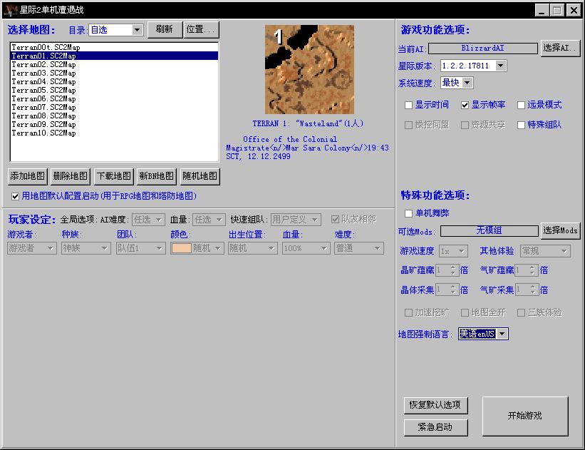The width and height of the screenshot is (585, 450).
Task: Click the app icon in the title bar
Action: coord(10,10)
